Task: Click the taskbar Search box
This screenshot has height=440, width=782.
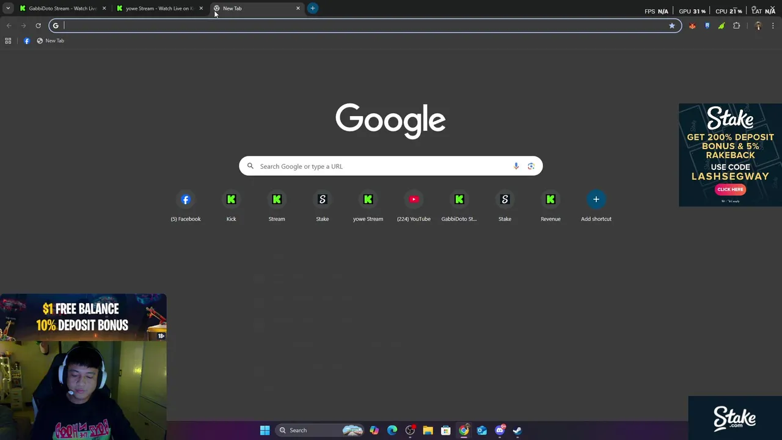Action: coord(320,430)
